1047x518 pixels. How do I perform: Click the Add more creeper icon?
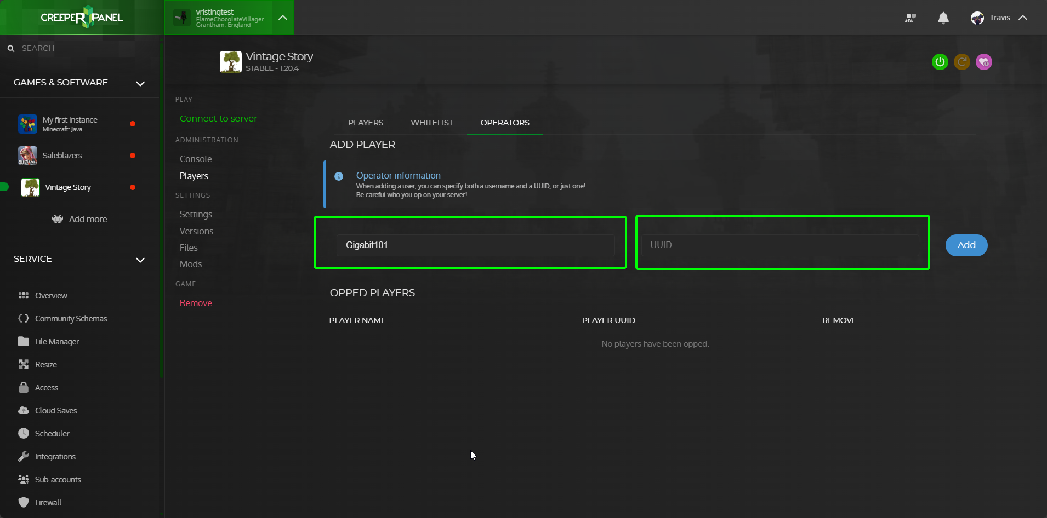pyautogui.click(x=58, y=219)
